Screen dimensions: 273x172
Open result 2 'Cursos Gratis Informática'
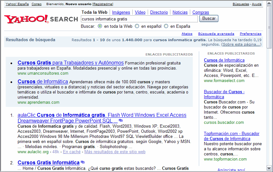click(x=48, y=162)
